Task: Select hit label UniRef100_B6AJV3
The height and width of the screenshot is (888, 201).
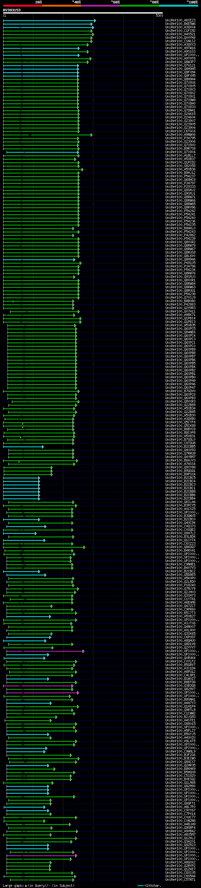Action: click(x=180, y=460)
